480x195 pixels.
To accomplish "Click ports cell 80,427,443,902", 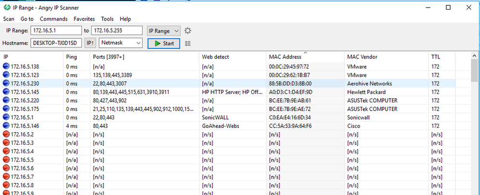I will point(110,100).
